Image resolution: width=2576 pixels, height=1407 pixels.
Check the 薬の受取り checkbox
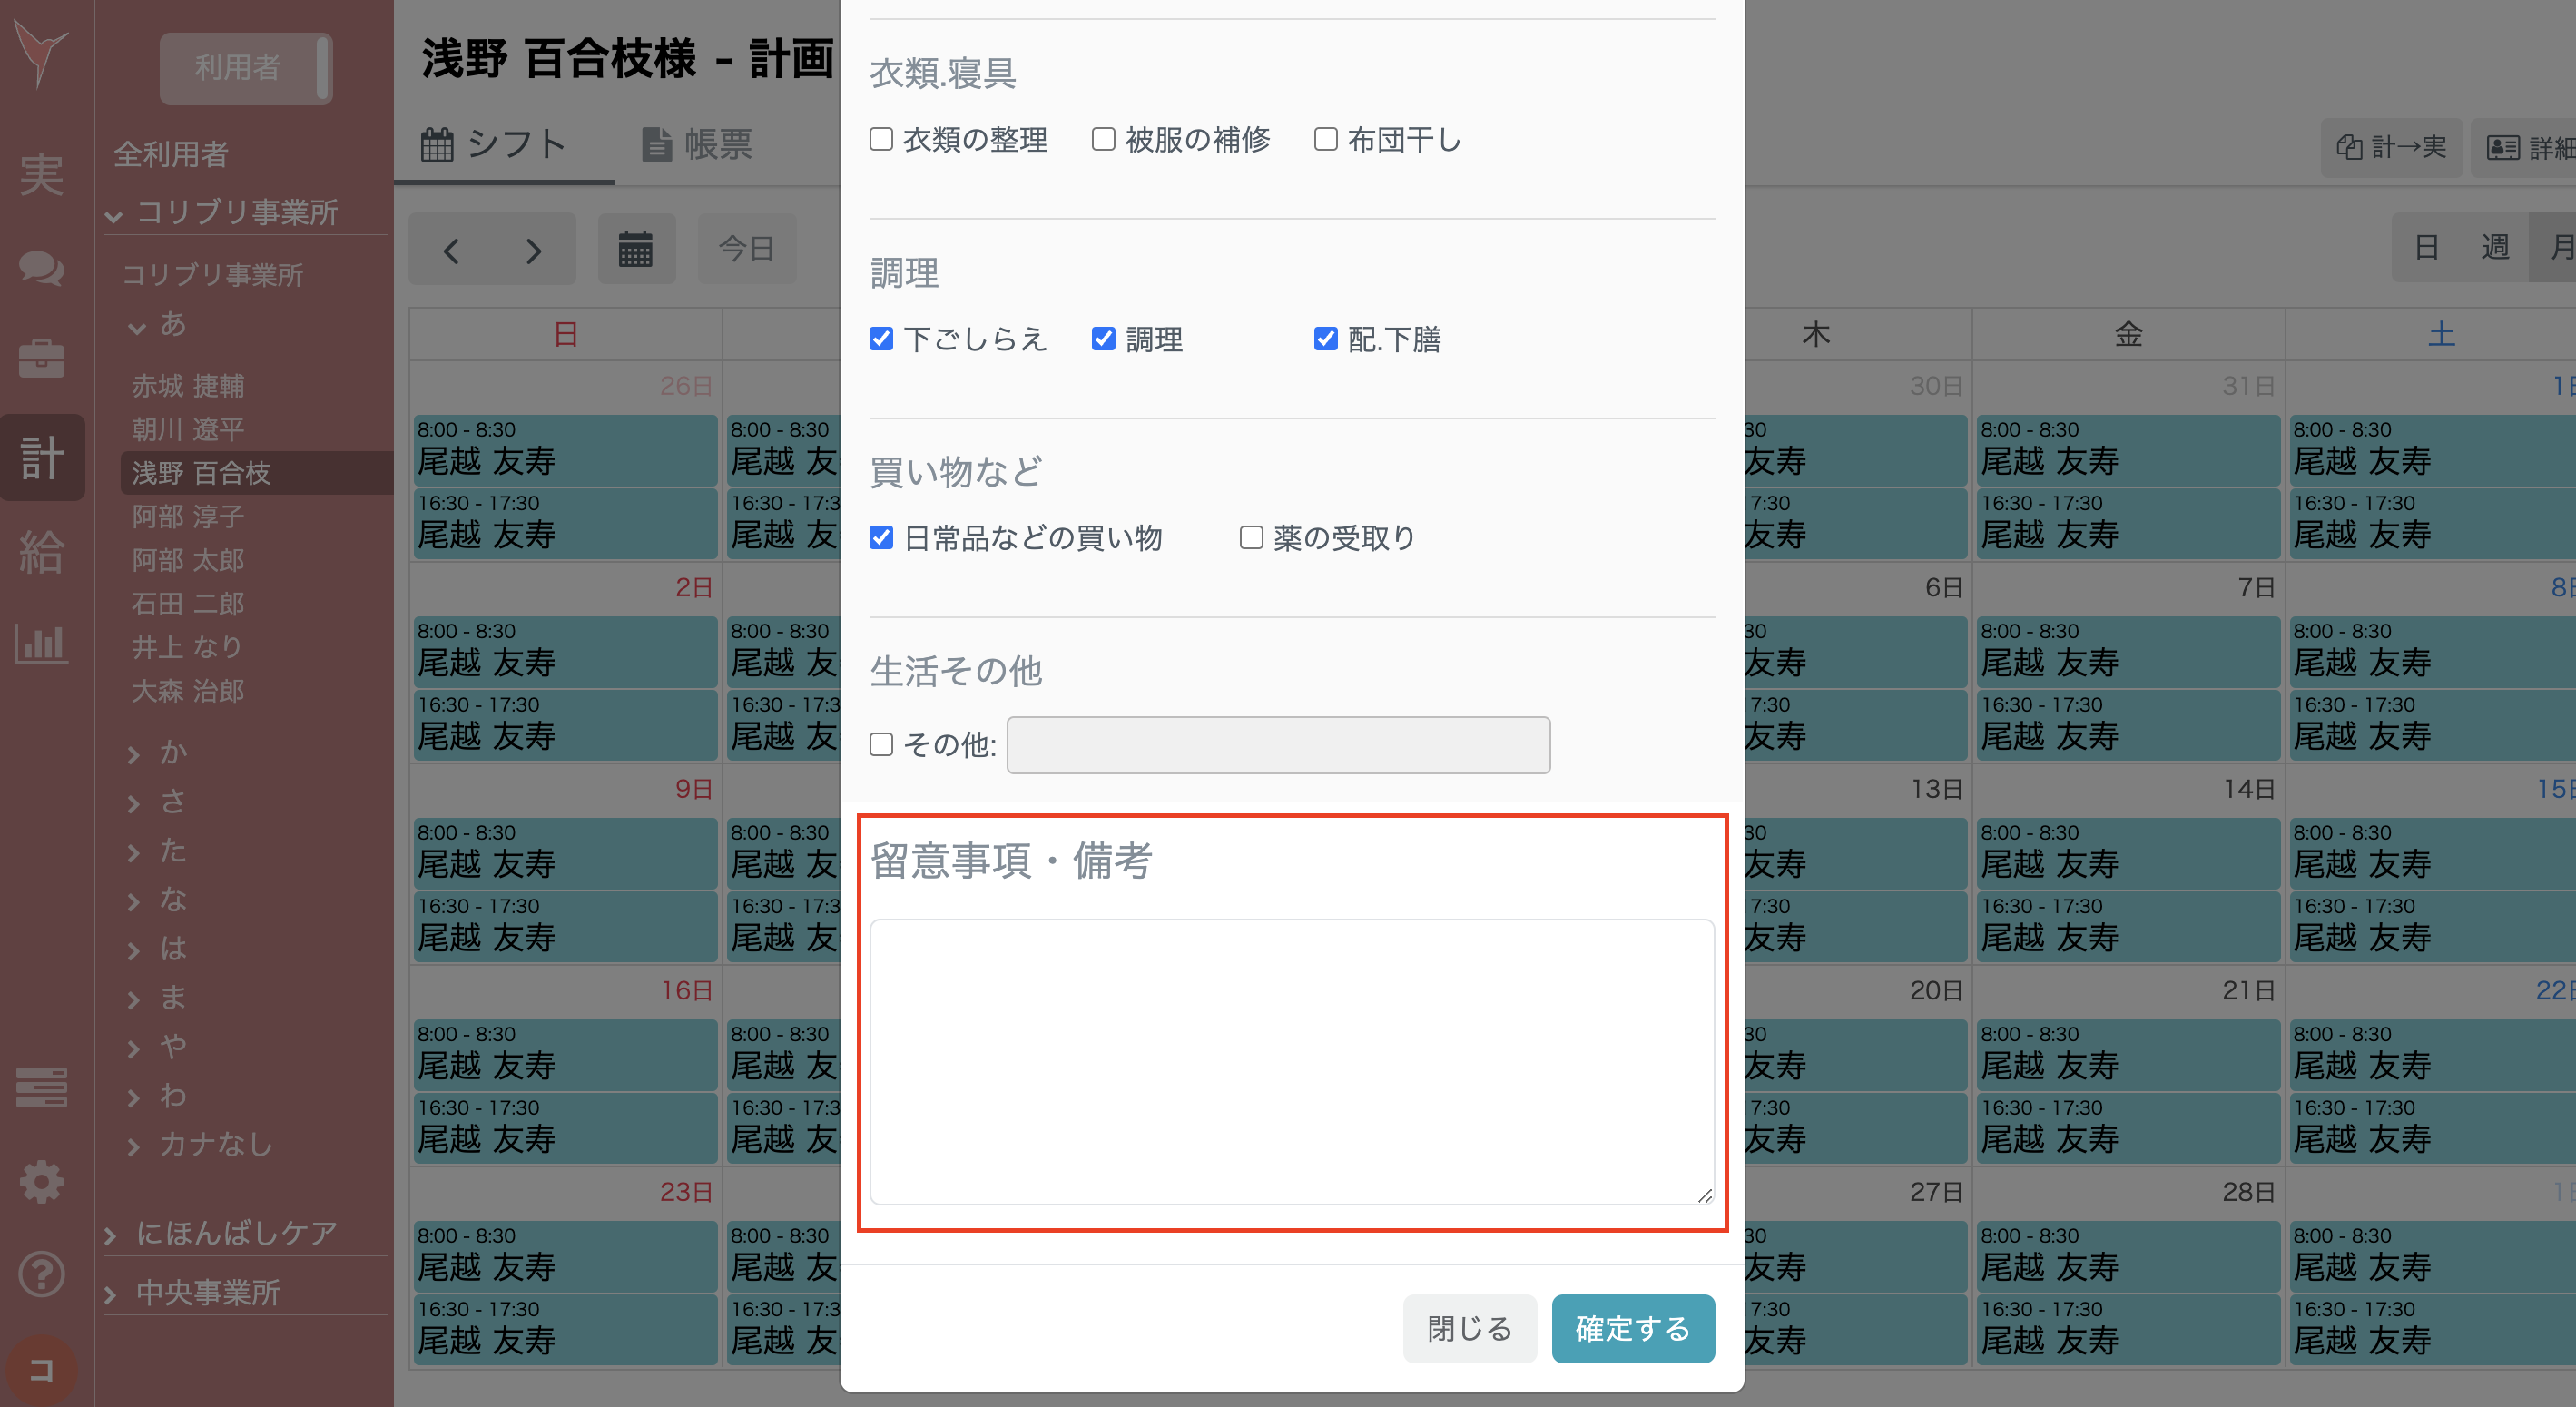pos(1250,537)
